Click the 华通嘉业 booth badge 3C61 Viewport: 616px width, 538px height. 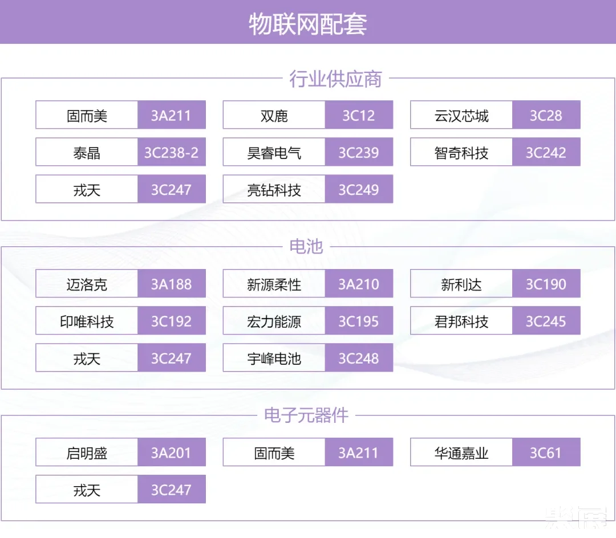click(x=546, y=452)
